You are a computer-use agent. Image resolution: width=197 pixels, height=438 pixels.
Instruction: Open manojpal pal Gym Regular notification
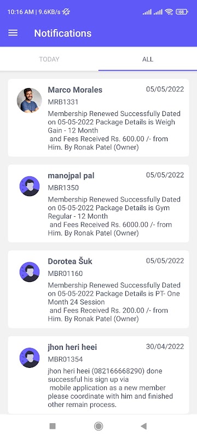tap(99, 203)
